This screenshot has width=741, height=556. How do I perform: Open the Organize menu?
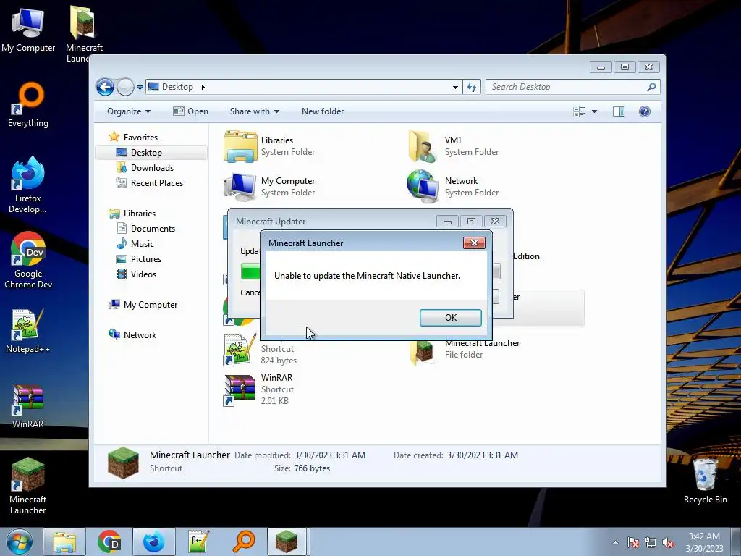click(129, 111)
